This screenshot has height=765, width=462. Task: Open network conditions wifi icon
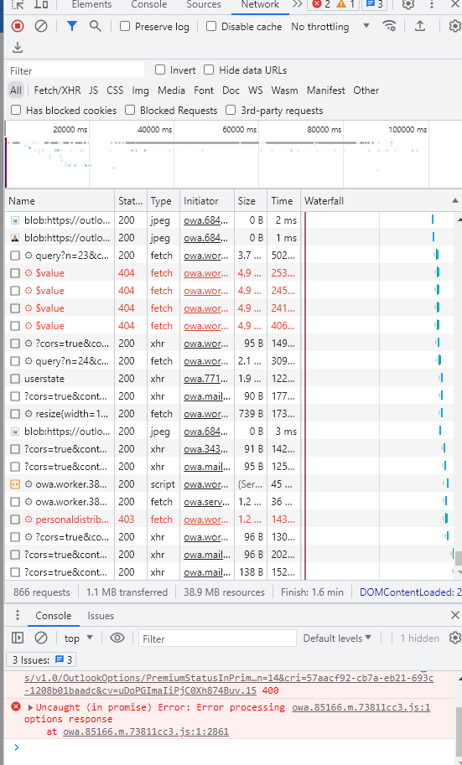click(389, 26)
